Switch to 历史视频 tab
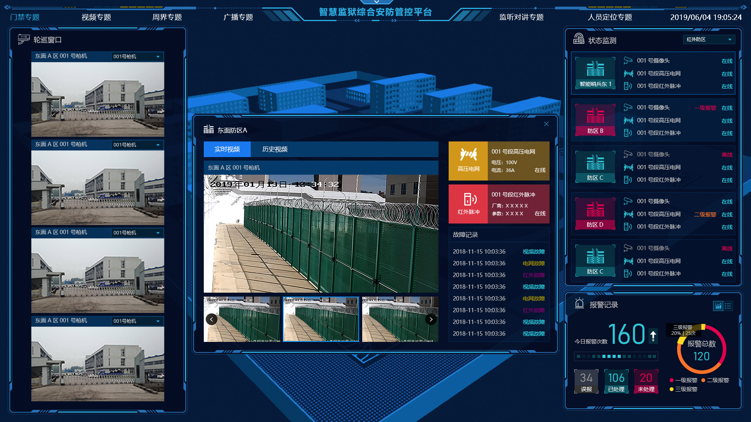 pyautogui.click(x=275, y=149)
